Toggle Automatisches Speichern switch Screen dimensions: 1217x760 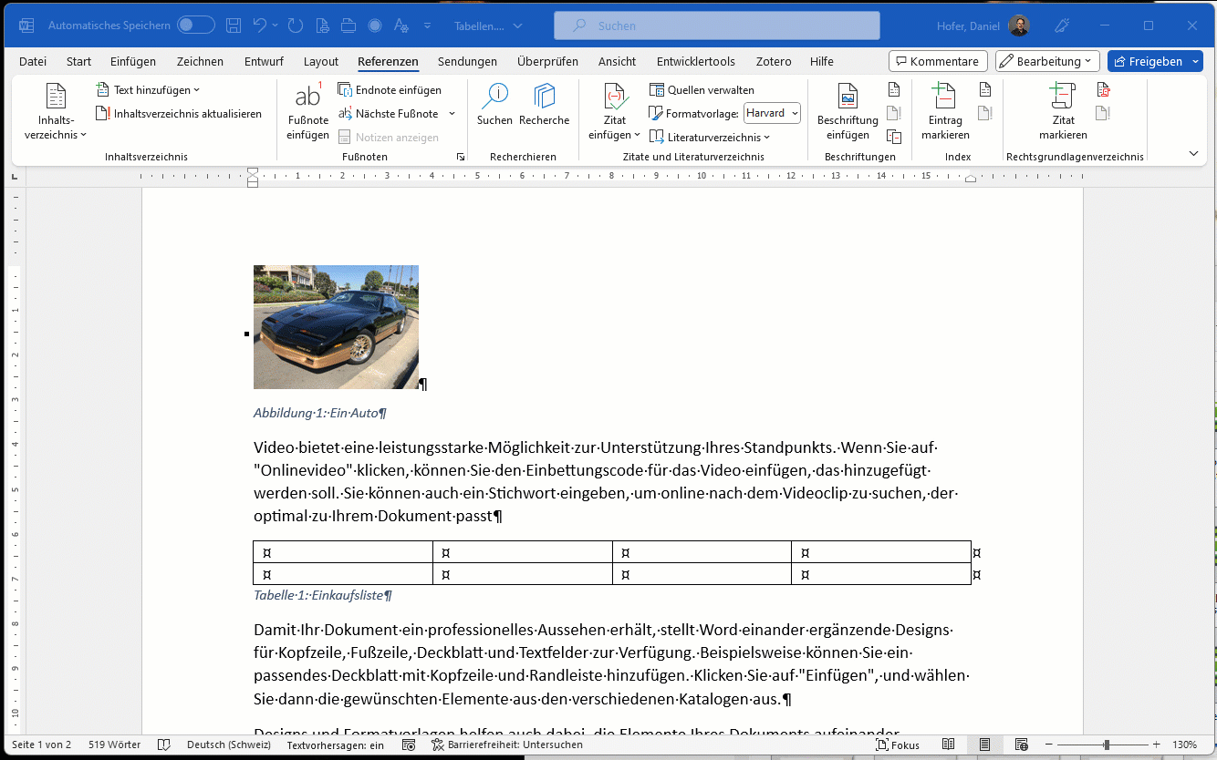pyautogui.click(x=195, y=26)
